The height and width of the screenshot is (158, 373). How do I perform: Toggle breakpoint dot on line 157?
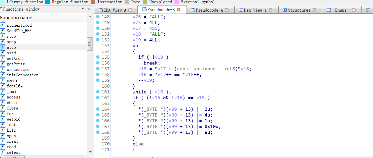(x=98, y=69)
